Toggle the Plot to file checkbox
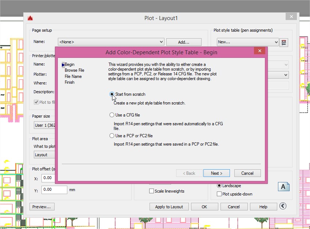Screen dimensions: 310x229 36,102
